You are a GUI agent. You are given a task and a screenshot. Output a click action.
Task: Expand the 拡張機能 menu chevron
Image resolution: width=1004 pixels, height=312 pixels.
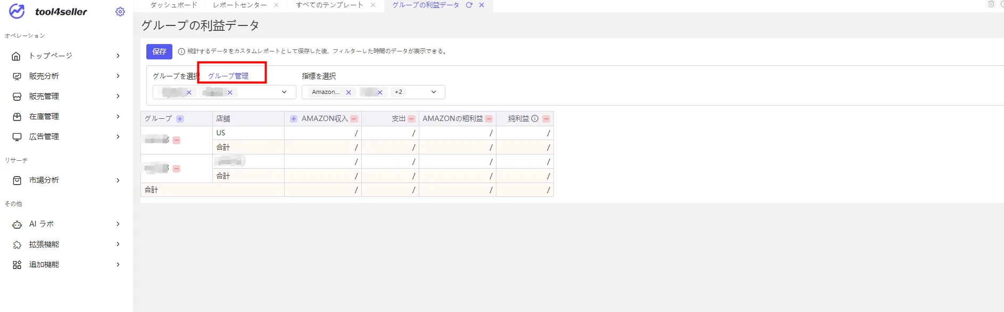pos(118,244)
